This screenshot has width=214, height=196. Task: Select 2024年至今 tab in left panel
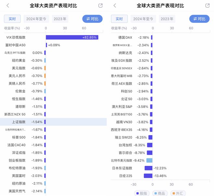36,19
